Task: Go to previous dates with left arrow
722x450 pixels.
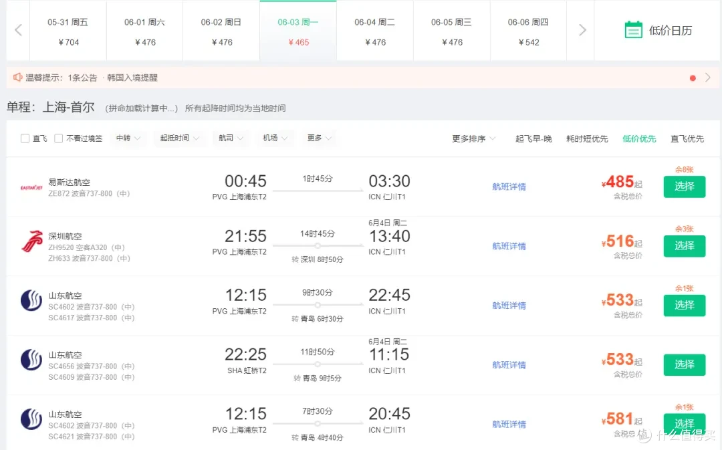Action: tap(19, 30)
